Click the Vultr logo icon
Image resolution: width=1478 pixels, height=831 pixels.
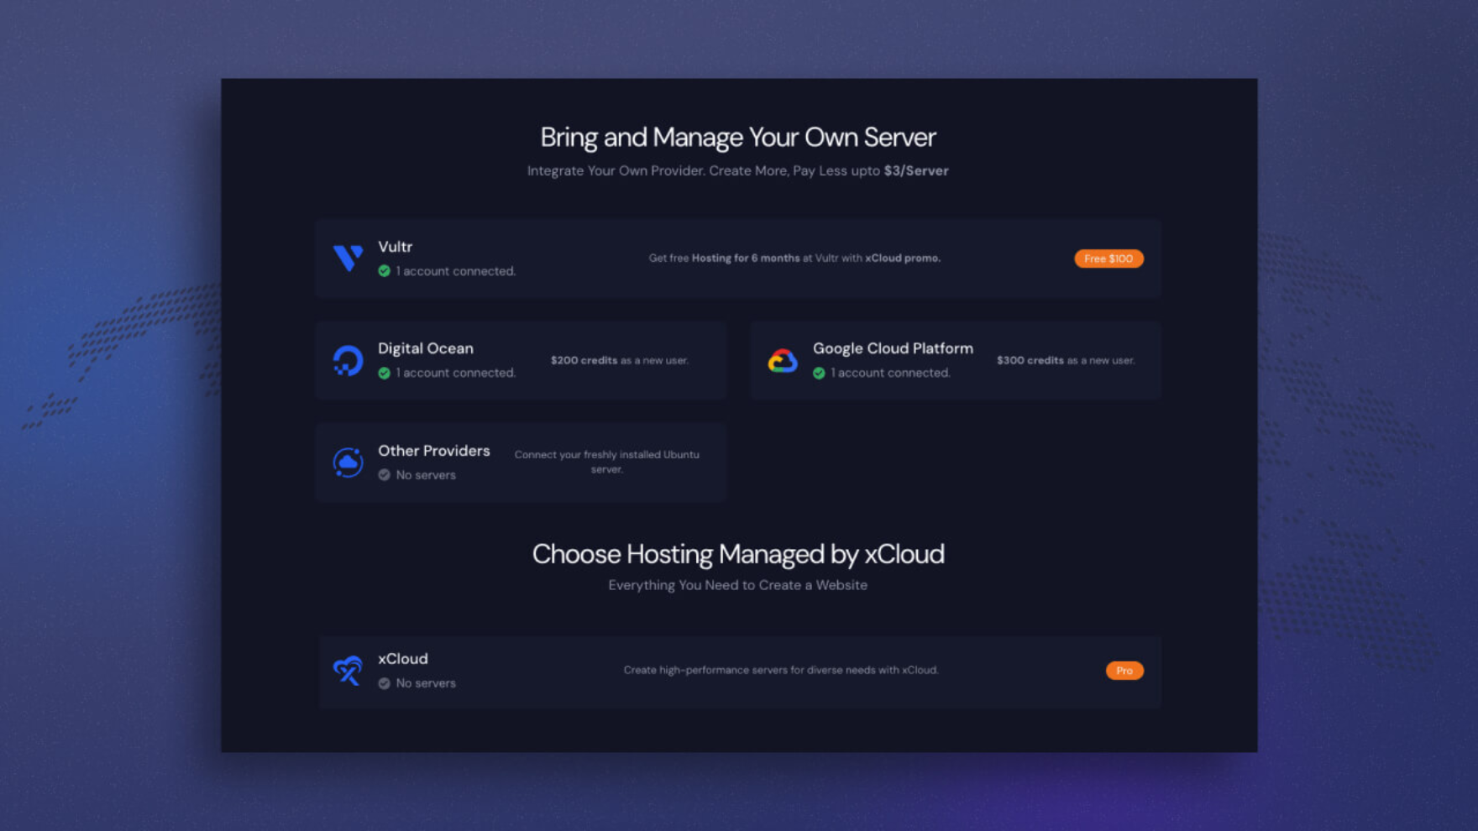click(x=348, y=258)
